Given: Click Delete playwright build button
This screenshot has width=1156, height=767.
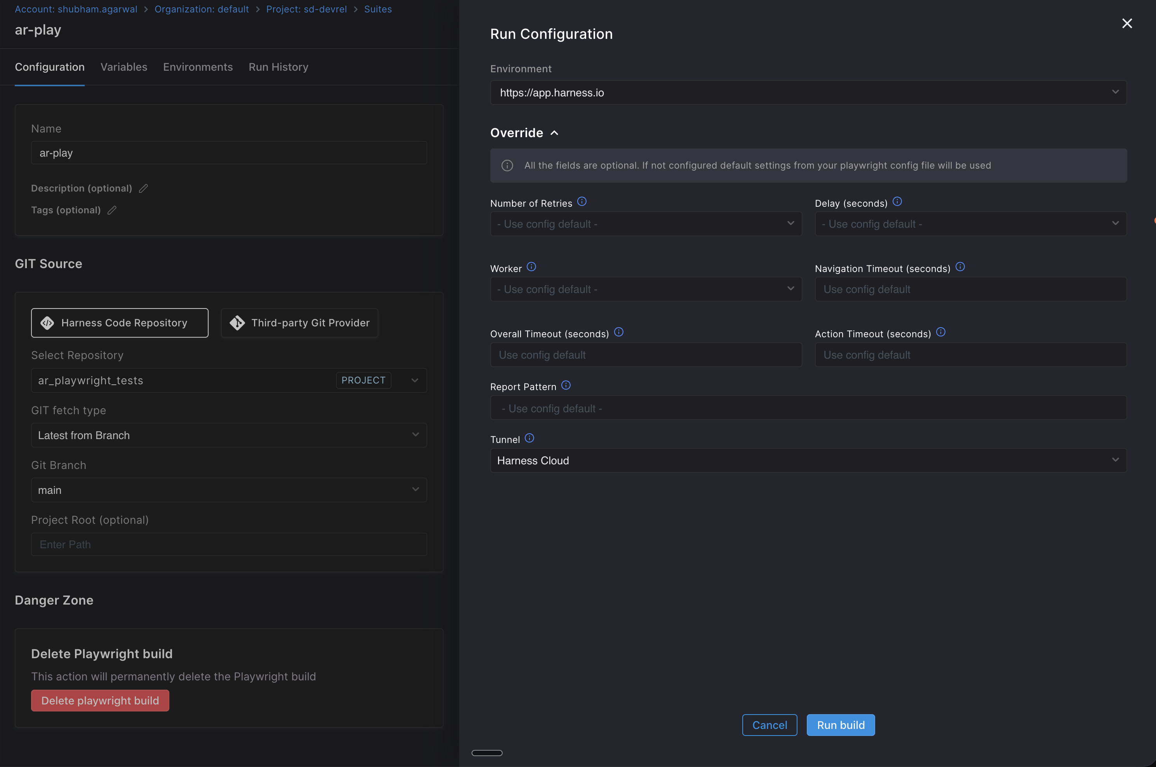Looking at the screenshot, I should point(100,701).
